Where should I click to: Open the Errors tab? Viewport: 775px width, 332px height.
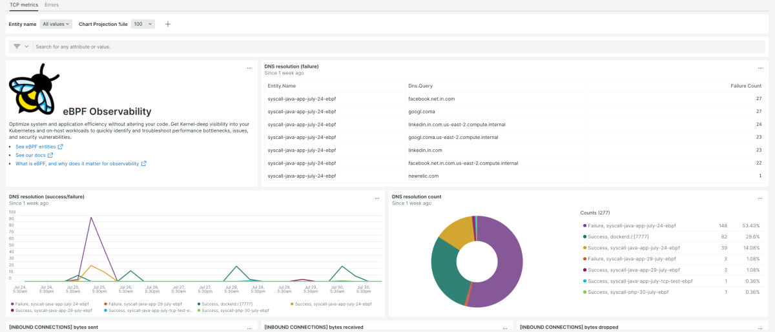52,5
